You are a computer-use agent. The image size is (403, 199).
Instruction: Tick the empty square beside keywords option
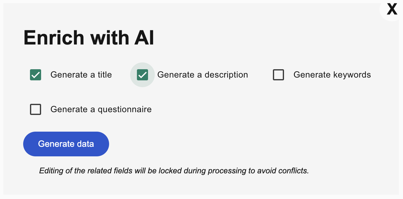coord(278,75)
